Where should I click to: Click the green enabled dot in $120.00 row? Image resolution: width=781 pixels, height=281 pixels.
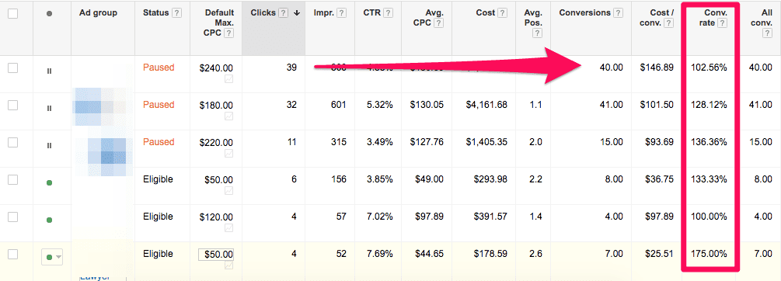pos(49,220)
